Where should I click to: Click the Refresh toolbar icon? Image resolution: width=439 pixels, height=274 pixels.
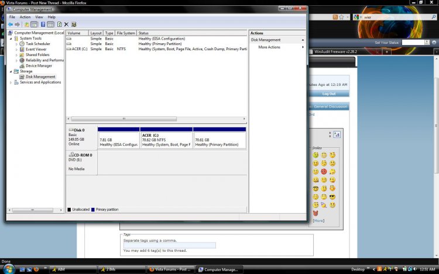[59, 25]
